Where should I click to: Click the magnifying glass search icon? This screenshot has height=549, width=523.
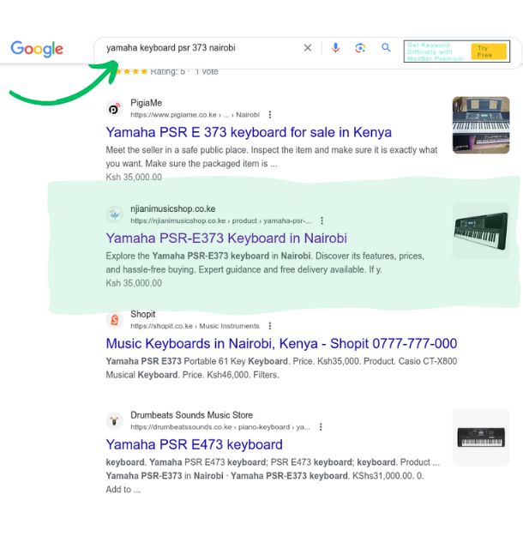[386, 48]
